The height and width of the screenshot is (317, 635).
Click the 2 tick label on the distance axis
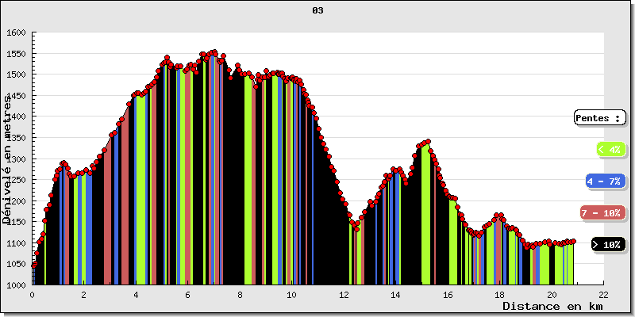pos(84,295)
